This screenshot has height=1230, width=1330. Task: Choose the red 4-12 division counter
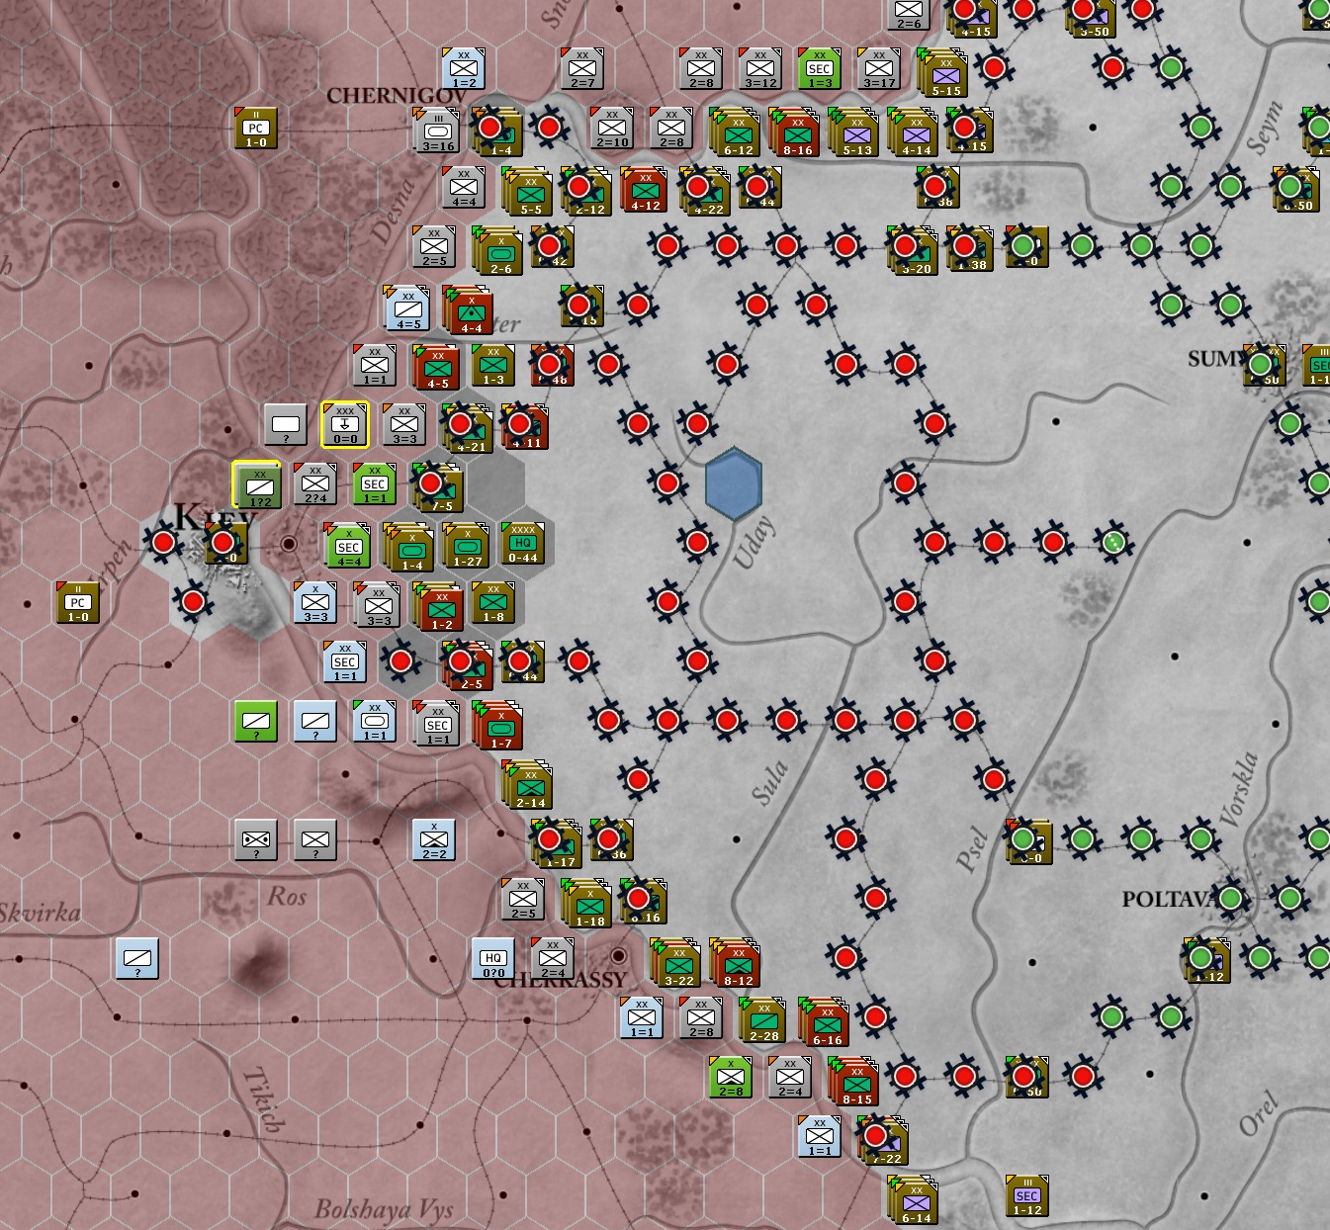646,189
